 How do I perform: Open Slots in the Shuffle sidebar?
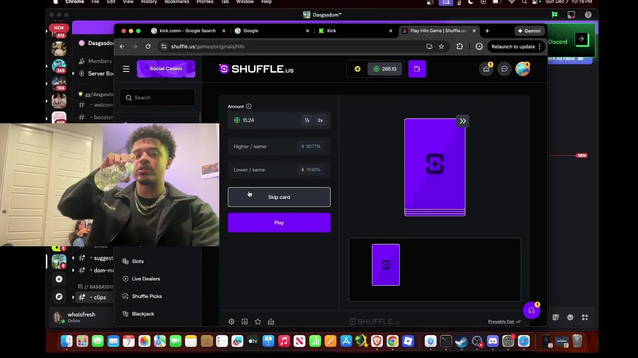click(138, 261)
